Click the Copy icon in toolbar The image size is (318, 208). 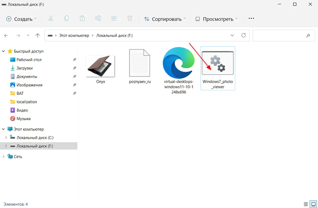(66, 19)
